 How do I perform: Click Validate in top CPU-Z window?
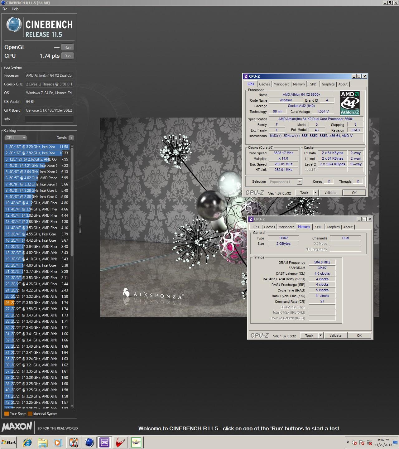(x=330, y=193)
